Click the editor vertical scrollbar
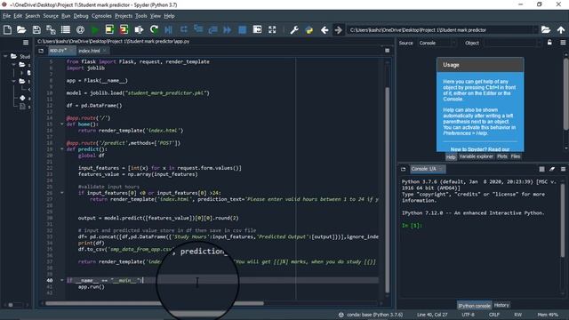569x320 pixels. [x=387, y=189]
